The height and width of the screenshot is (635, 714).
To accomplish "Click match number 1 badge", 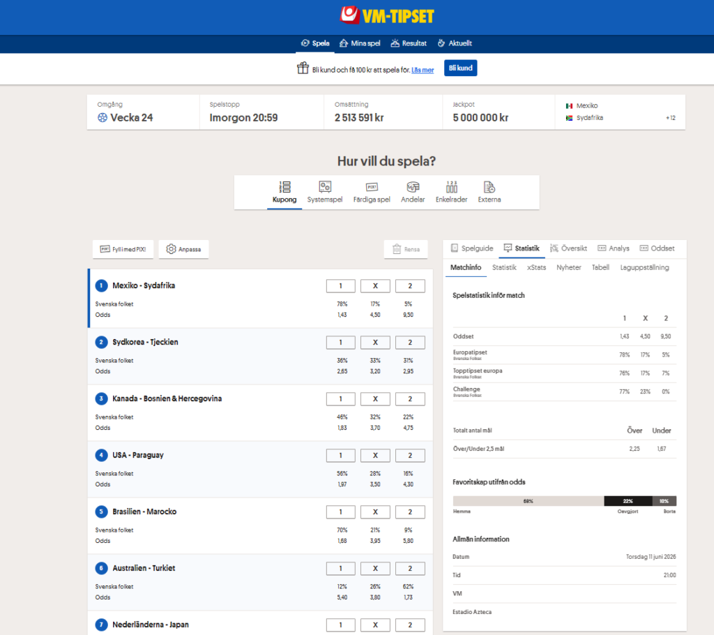I will (x=101, y=286).
